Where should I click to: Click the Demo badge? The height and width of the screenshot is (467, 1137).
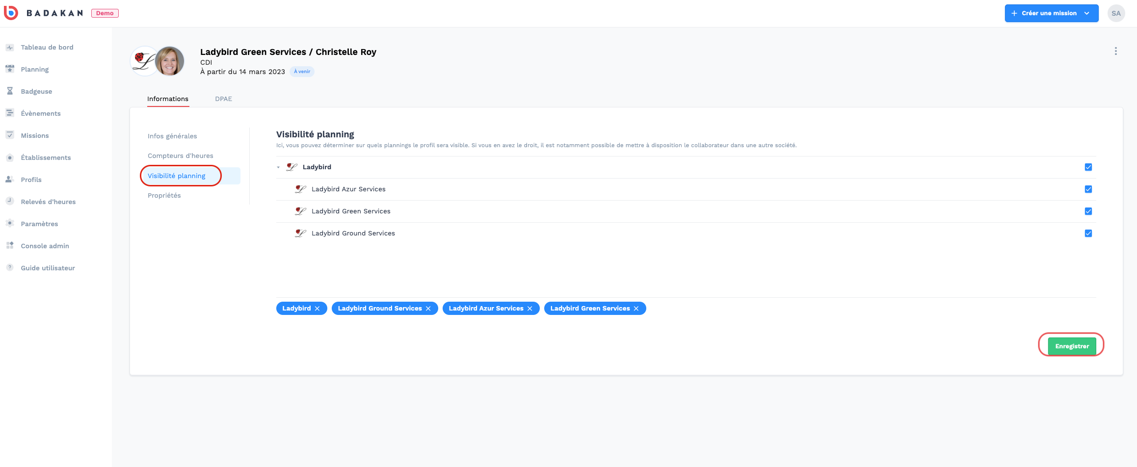click(x=105, y=13)
